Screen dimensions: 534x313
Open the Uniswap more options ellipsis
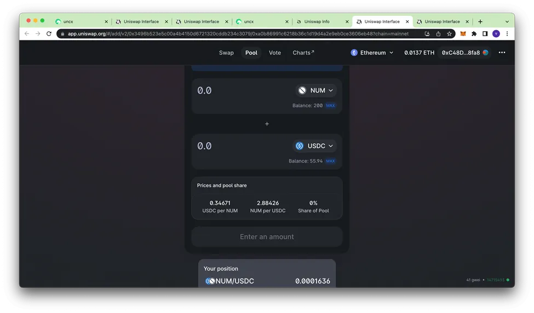click(502, 53)
